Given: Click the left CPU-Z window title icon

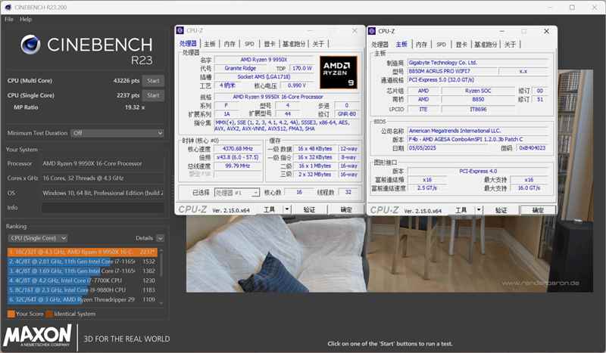Looking at the screenshot, I should click(180, 30).
